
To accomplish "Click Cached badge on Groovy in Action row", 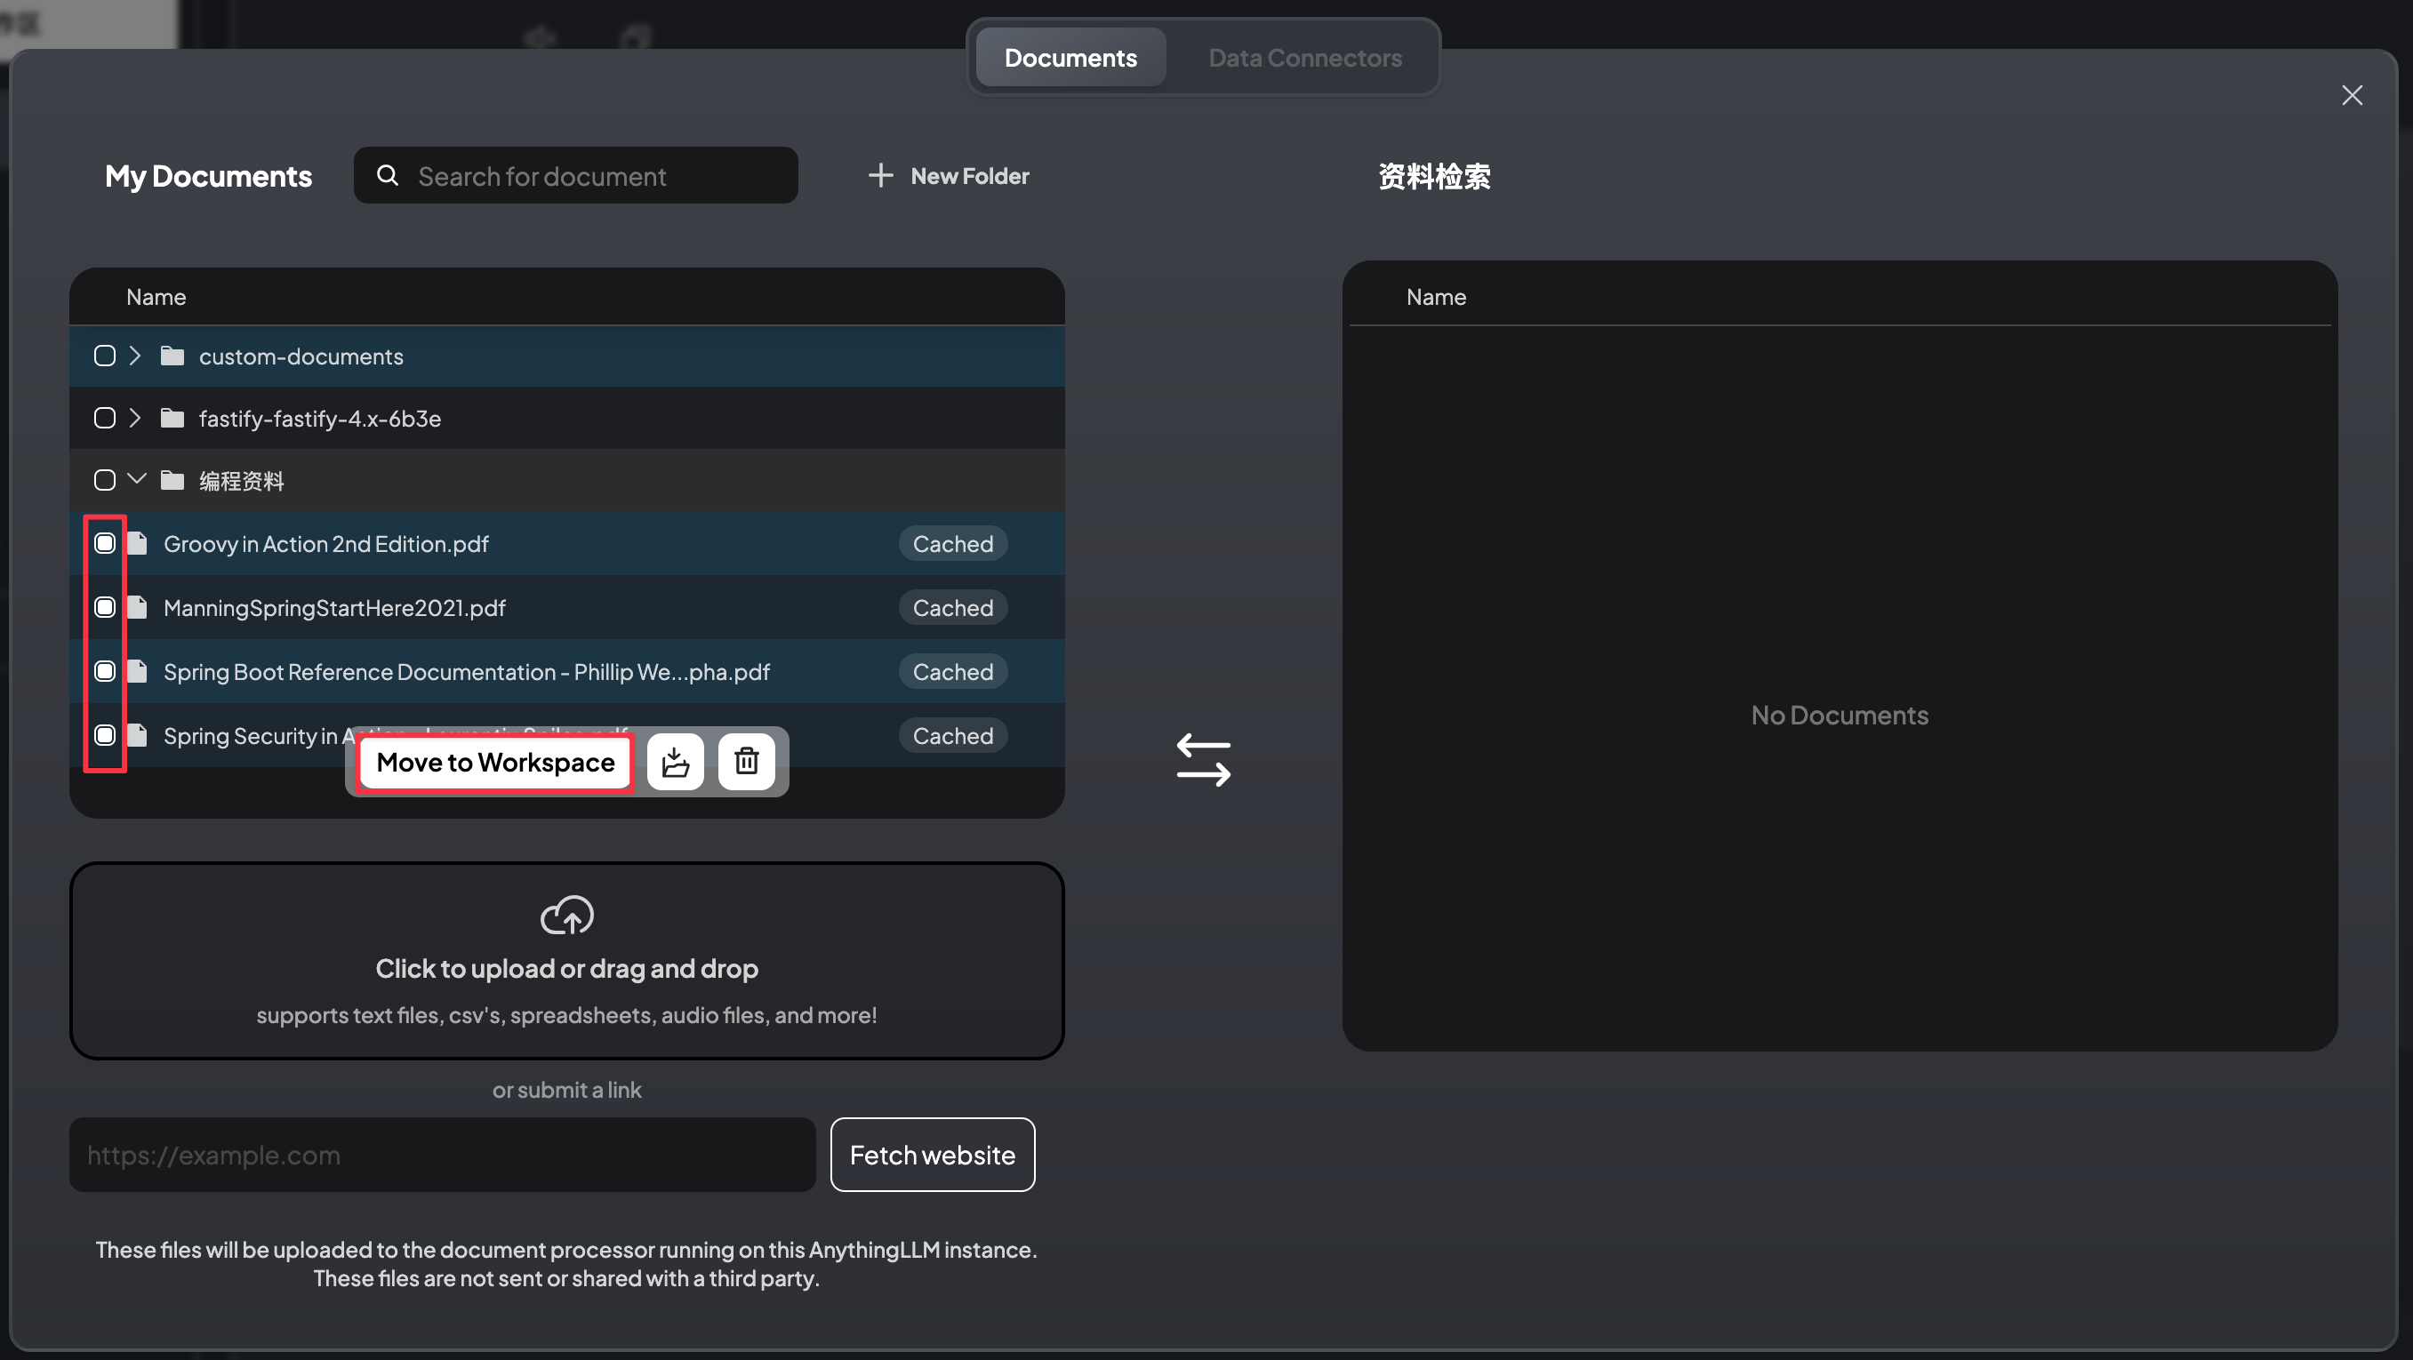I will coord(952,543).
